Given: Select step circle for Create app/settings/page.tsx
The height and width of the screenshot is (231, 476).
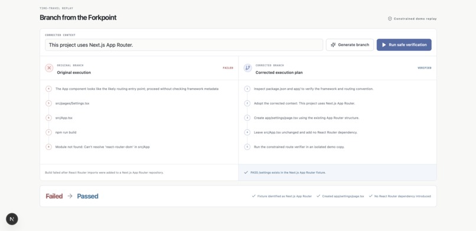Looking at the screenshot, I should pos(247,118).
